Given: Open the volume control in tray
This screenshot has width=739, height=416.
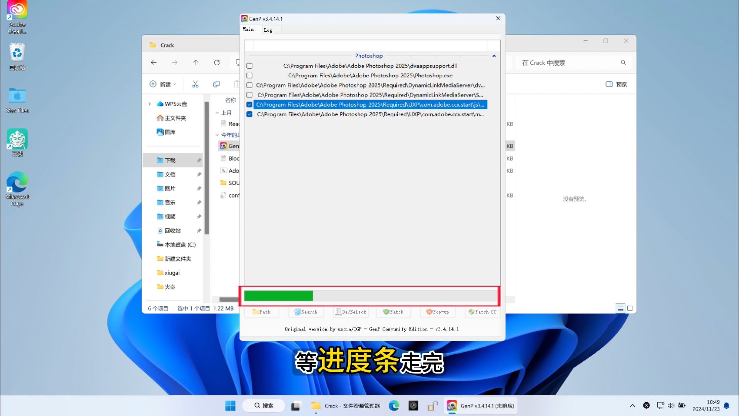Looking at the screenshot, I should coord(671,406).
